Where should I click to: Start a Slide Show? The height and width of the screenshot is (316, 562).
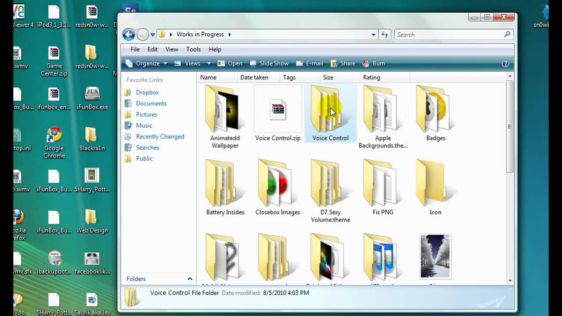coord(269,63)
